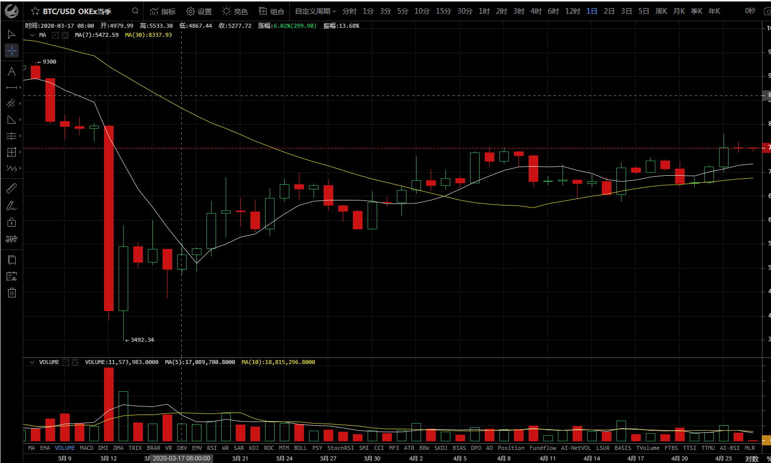This screenshot has height=463, width=771.
Task: Select the rectangle measure tool
Action: coord(11,152)
